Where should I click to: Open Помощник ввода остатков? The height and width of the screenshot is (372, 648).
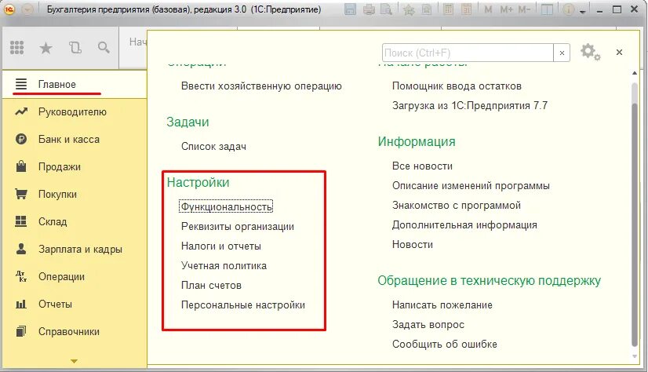click(x=457, y=86)
